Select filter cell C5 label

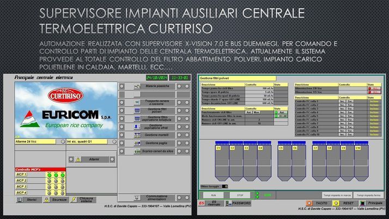click(281, 148)
